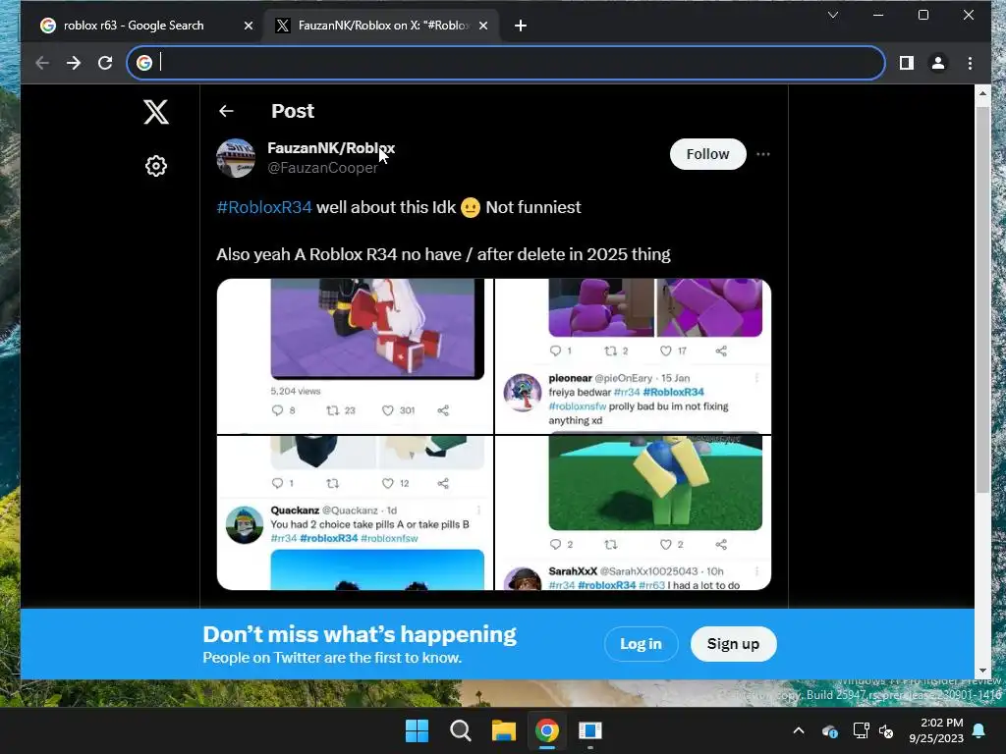Open Windows notifications bell
The height and width of the screenshot is (754, 1006).
(979, 730)
